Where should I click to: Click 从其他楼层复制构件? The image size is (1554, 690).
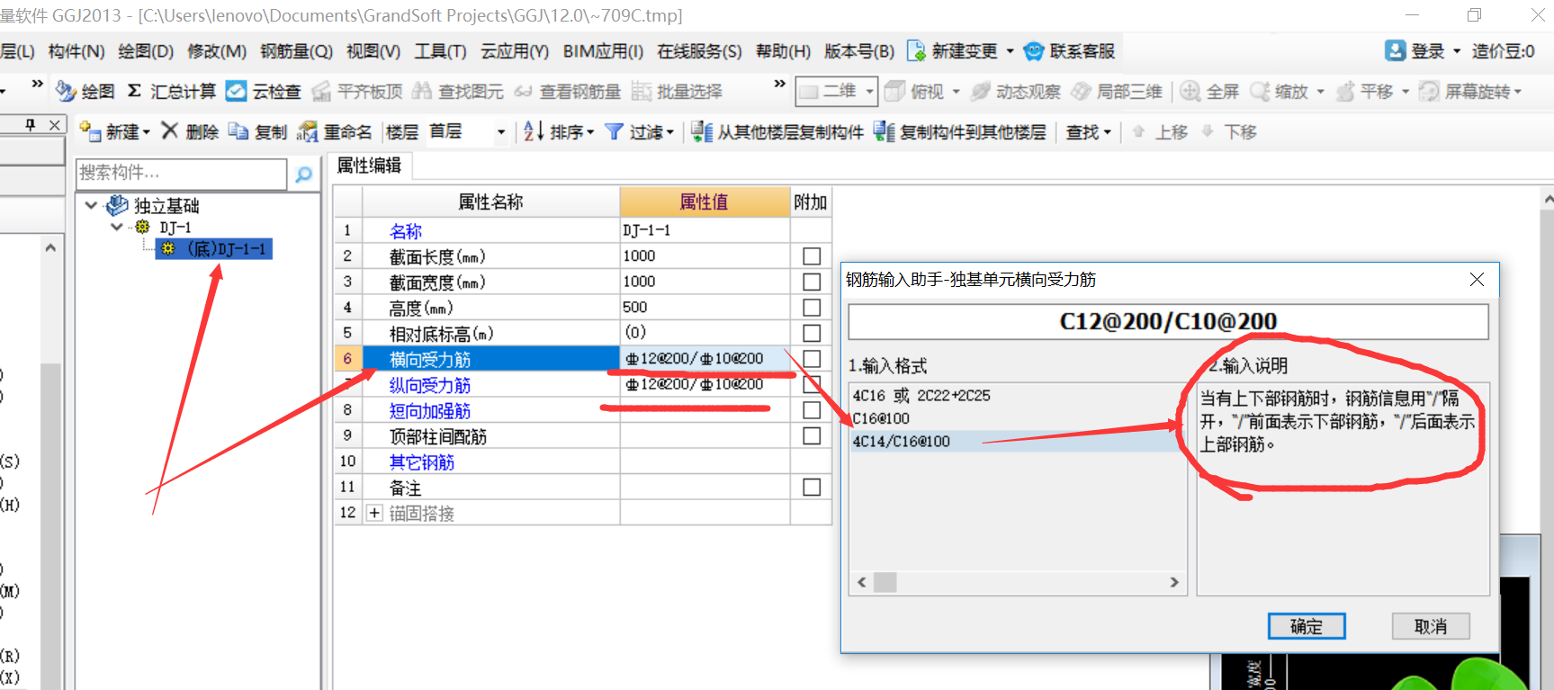[777, 132]
